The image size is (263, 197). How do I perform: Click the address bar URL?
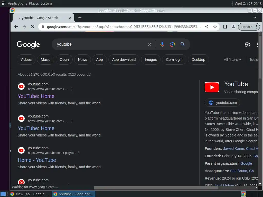[124, 27]
